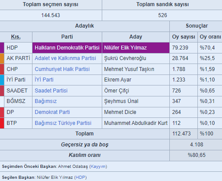Click the light blue İYİ Parti color swatch
The height and width of the screenshot is (181, 222).
(x=2, y=80)
